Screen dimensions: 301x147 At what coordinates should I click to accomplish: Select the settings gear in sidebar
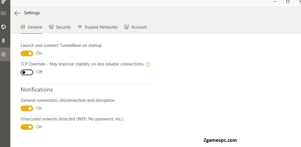click(4, 55)
